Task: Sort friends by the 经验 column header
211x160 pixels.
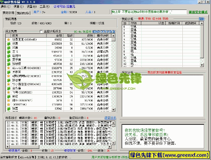Action: [x=85, y=36]
